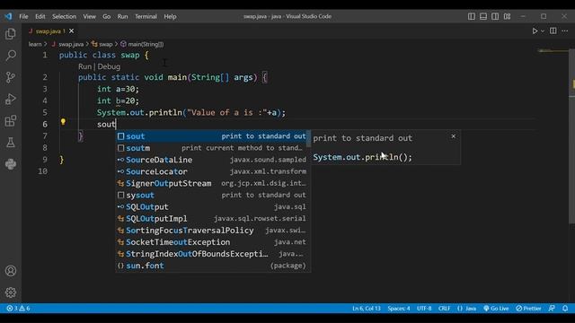Open errors and warnings in status bar

(x=18, y=309)
